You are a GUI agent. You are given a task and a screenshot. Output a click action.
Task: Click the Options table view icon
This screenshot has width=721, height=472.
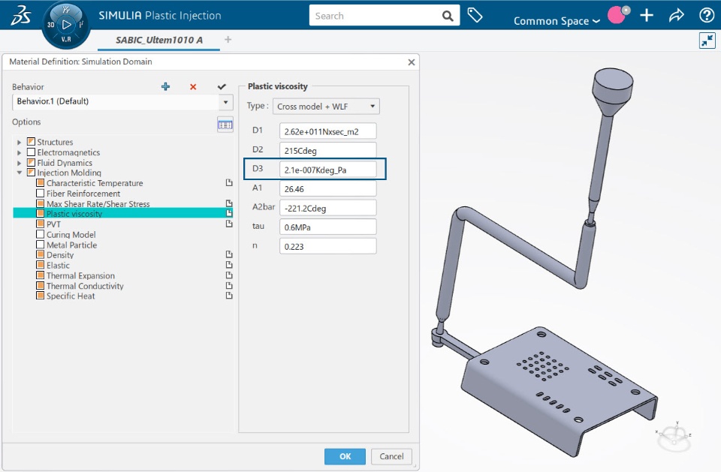pos(225,125)
